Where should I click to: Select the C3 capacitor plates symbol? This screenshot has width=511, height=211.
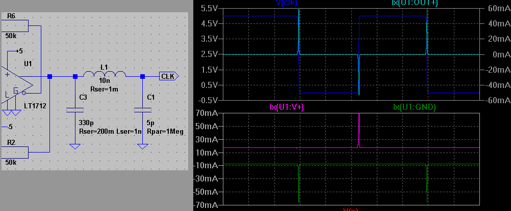(x=75, y=110)
